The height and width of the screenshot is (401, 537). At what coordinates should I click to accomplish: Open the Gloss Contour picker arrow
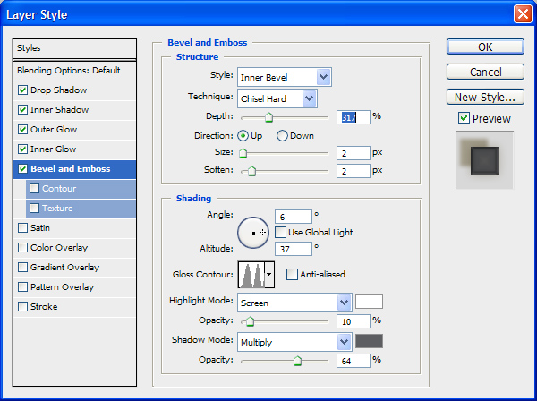(269, 274)
